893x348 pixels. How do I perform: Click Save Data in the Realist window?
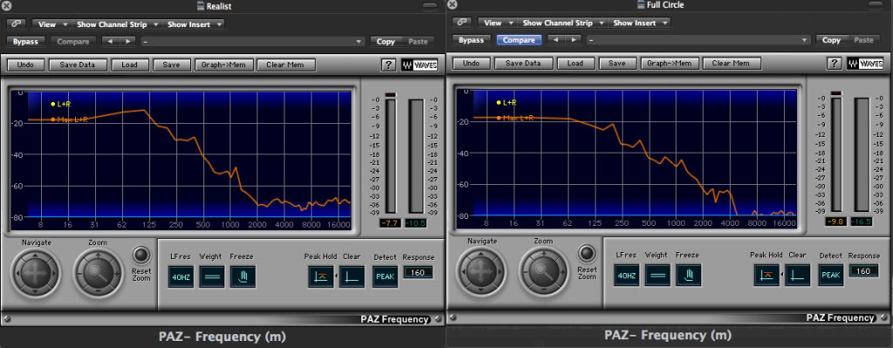(78, 65)
